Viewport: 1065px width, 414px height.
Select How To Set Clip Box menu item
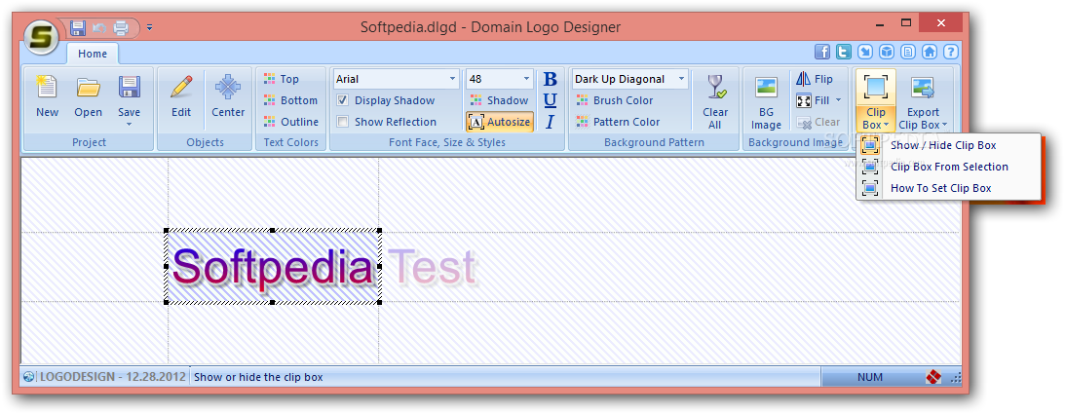point(948,189)
